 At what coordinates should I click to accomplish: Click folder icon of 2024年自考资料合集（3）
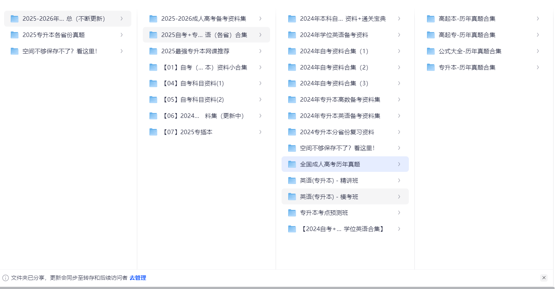(292, 84)
